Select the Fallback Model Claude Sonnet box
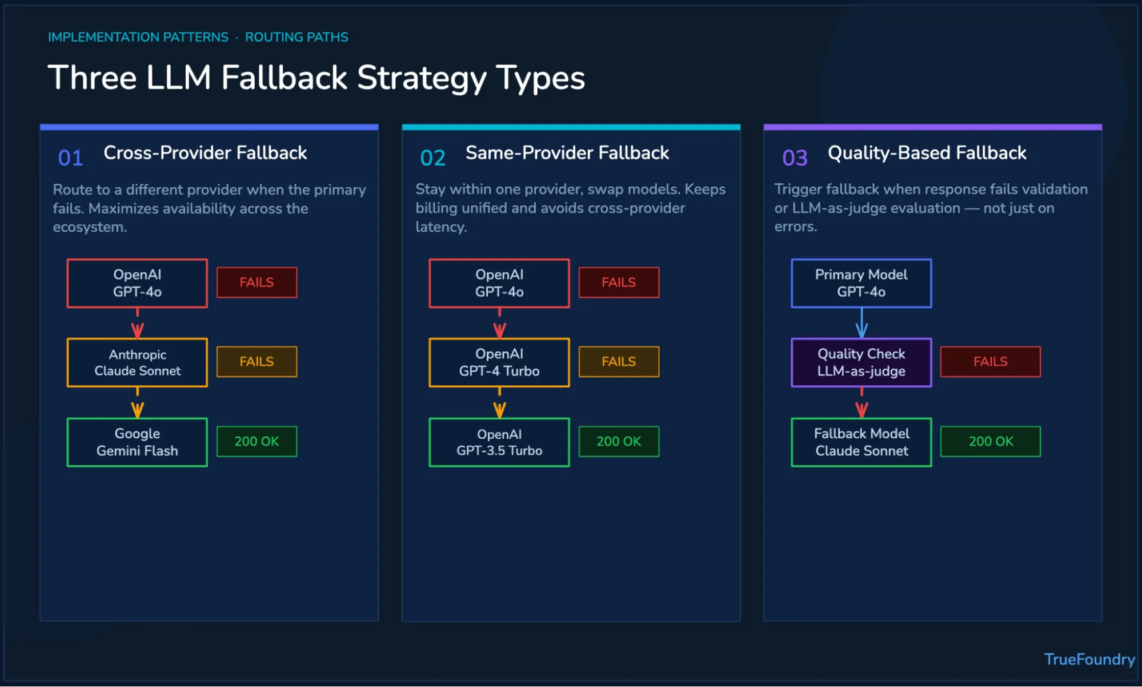 coord(861,443)
